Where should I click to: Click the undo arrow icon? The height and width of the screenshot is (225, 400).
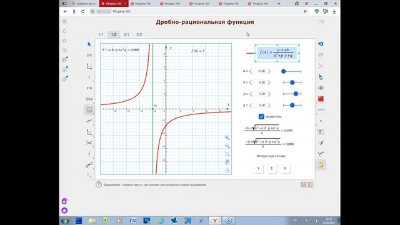(x=321, y=44)
